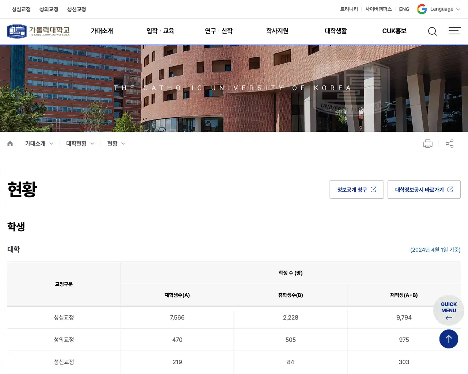Screen dimensions: 468x374
Task: Click the 학생 수 (명) table header
Action: tap(291, 273)
